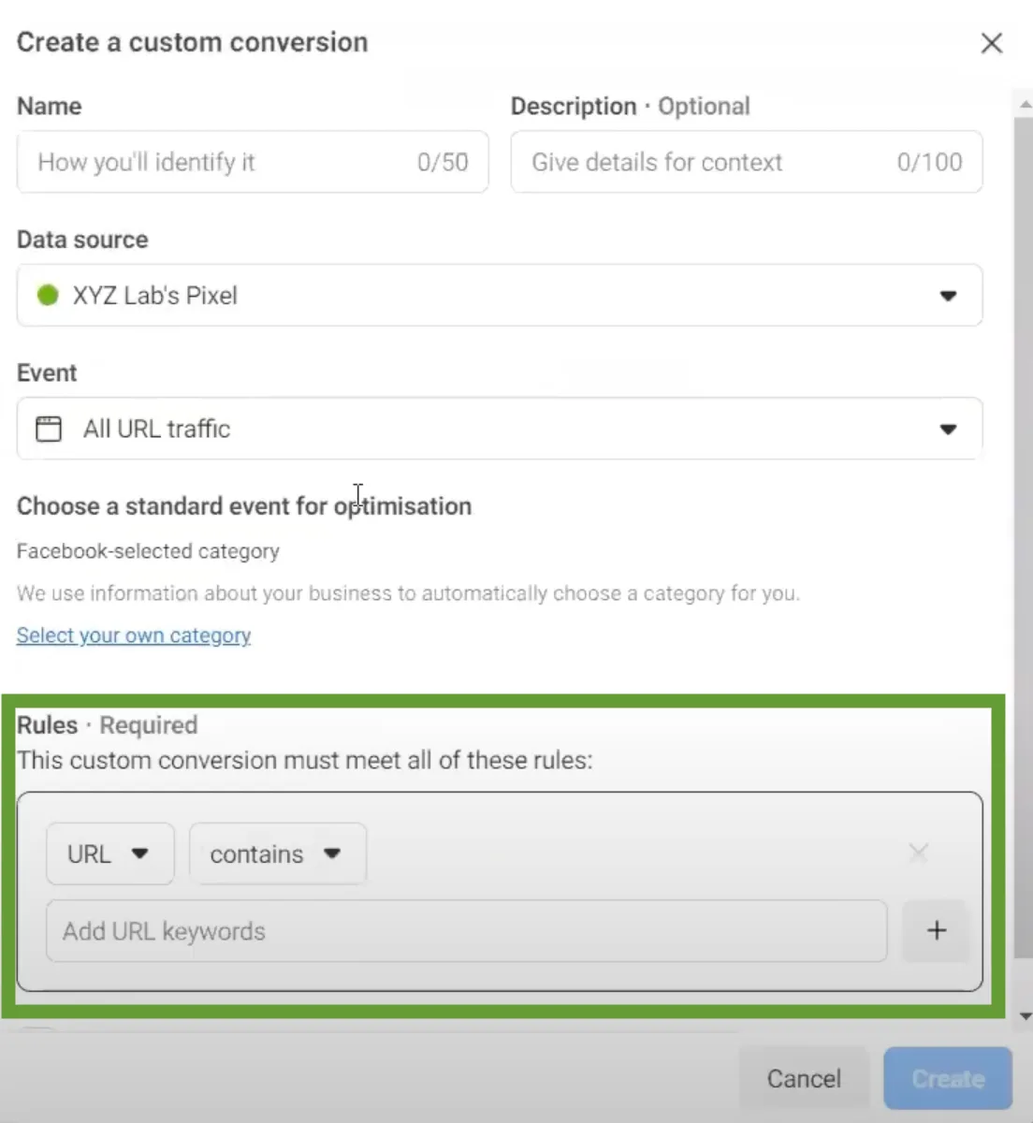Click the scrollbar up arrow
This screenshot has width=1033, height=1123.
pyautogui.click(x=1024, y=103)
